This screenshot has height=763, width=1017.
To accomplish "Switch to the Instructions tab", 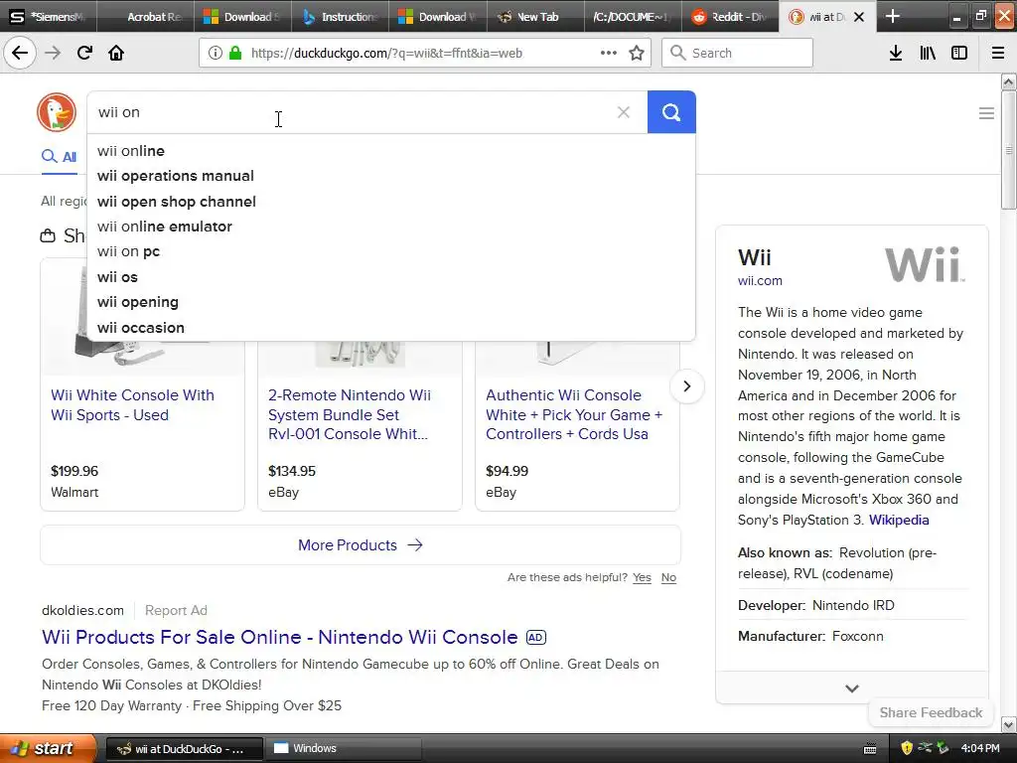I will coord(341,16).
